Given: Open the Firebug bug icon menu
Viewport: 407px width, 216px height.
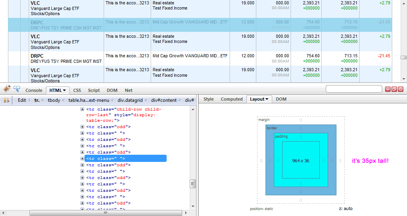Looking at the screenshot, I should click(x=7, y=89).
